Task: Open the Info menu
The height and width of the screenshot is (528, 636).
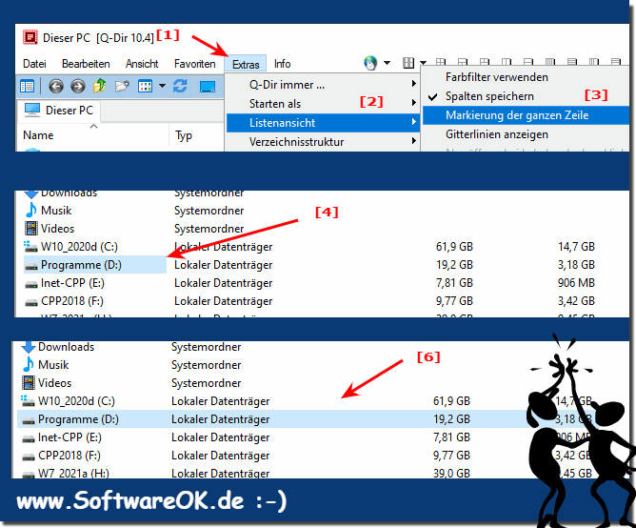Action: point(283,64)
